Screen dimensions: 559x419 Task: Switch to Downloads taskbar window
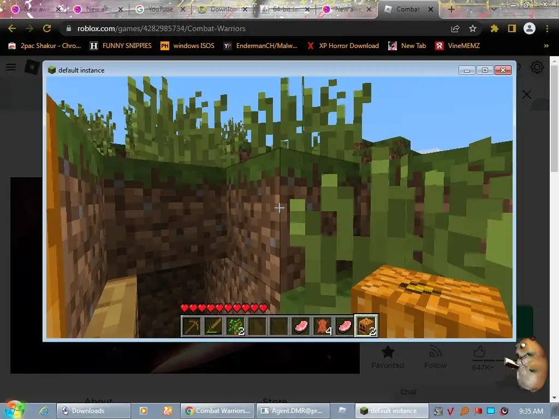[93, 411]
